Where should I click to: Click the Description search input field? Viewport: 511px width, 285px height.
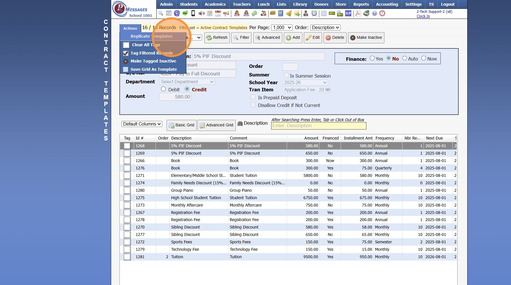318,126
